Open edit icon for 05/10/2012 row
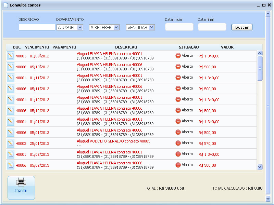This screenshot has height=205, width=274. coord(10,67)
